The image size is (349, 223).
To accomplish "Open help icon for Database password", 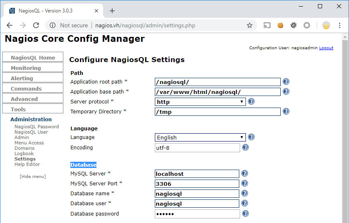I will point(246,213).
